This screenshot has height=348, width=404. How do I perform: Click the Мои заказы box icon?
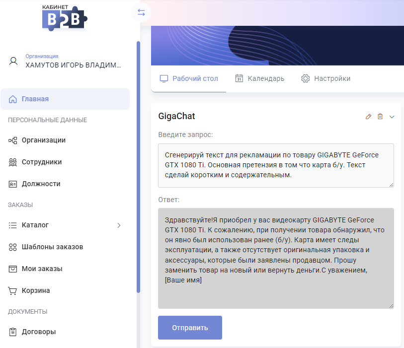12,269
